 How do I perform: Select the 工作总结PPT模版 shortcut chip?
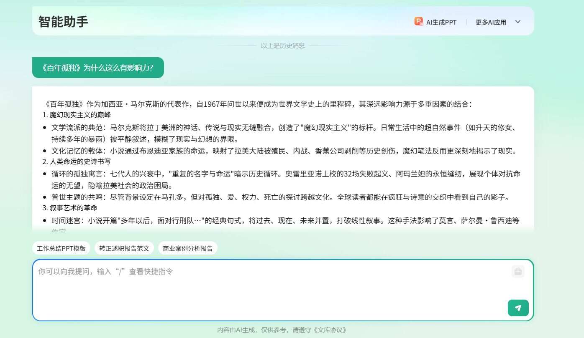point(61,248)
